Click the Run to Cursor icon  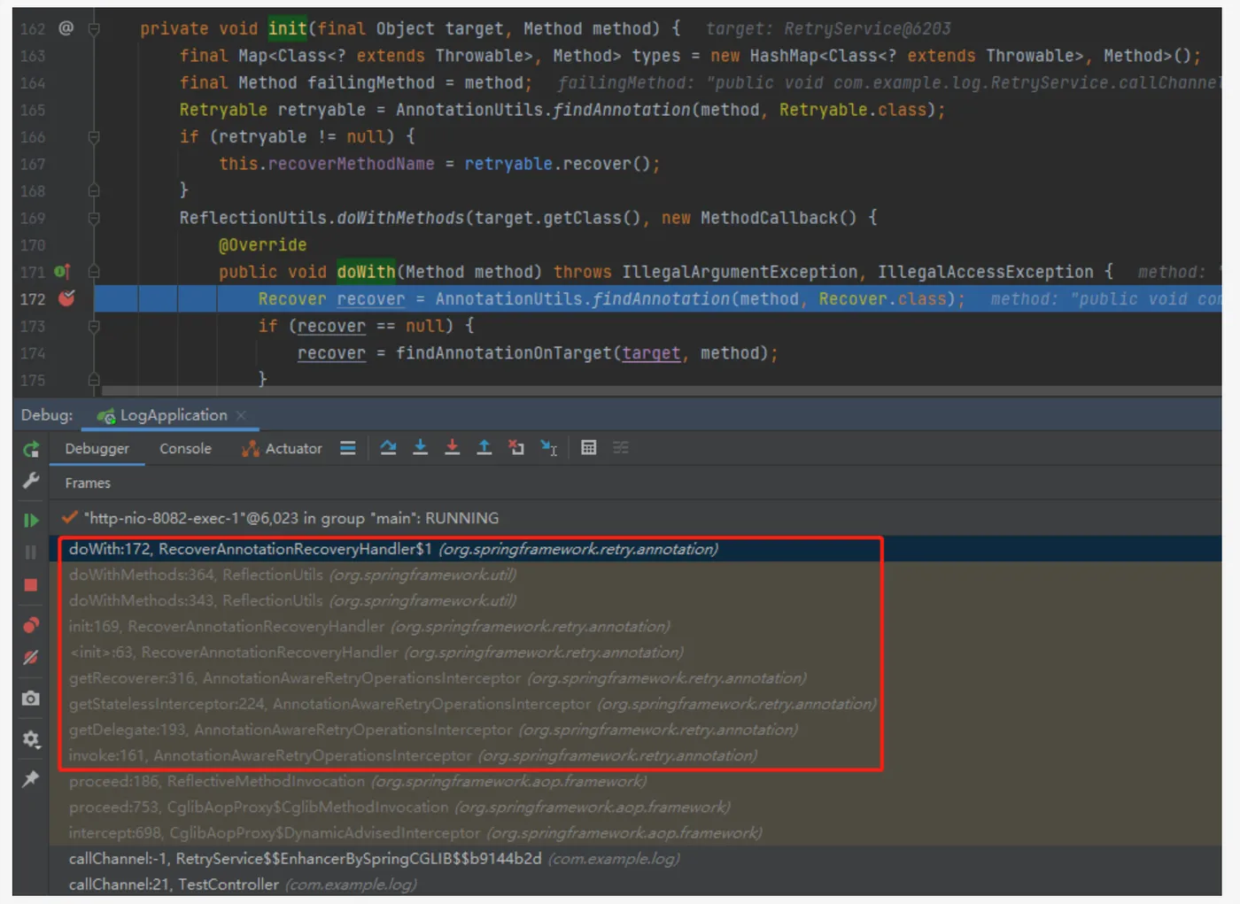coord(549,448)
